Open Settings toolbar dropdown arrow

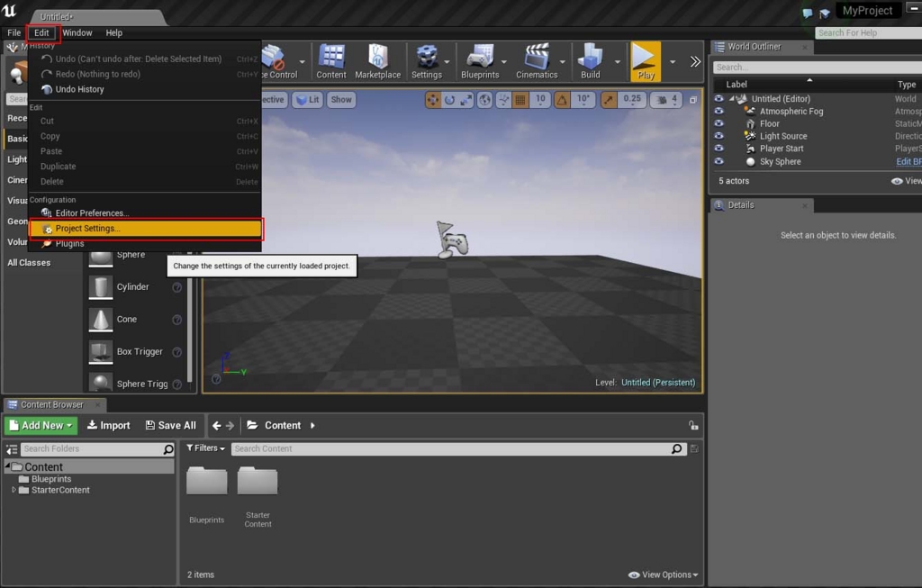(447, 62)
